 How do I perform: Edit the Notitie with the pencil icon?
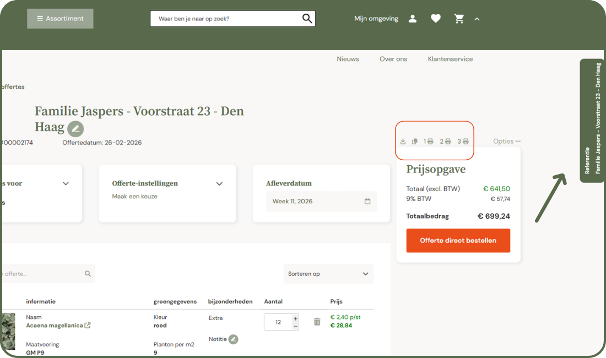(232, 339)
